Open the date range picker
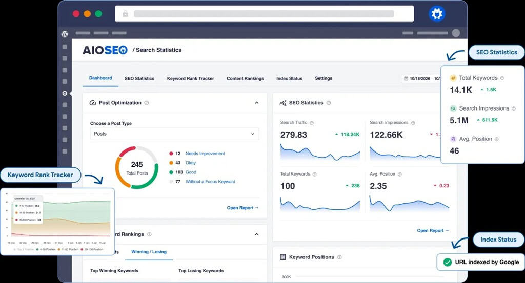This screenshot has width=525, height=283. 421,78
